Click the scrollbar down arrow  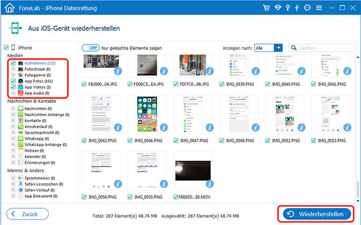tap(358, 201)
